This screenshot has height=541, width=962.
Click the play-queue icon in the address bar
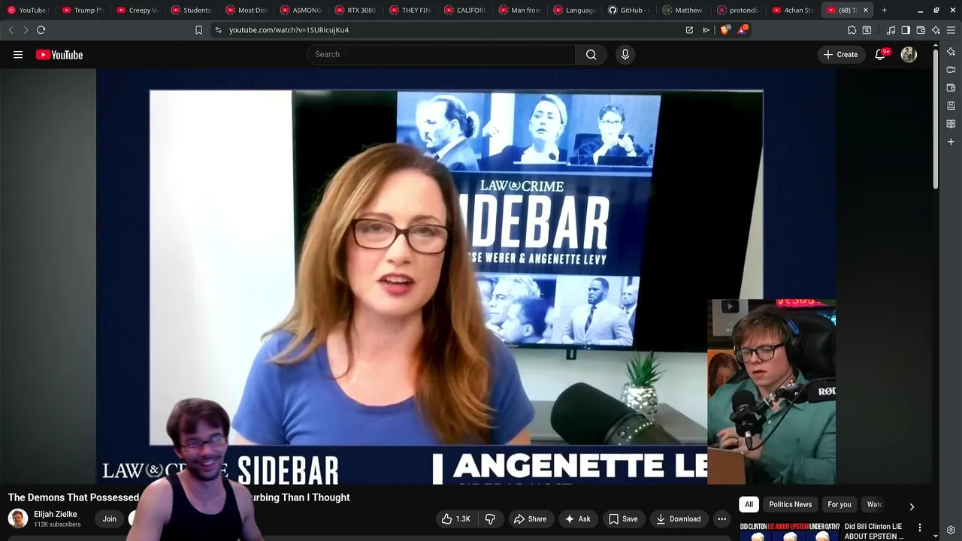[x=706, y=30]
